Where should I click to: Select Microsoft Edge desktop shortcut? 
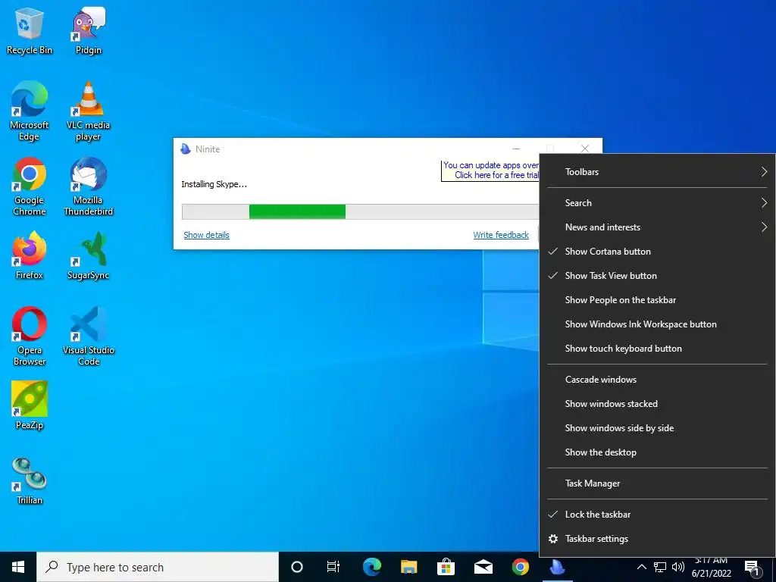click(30, 111)
